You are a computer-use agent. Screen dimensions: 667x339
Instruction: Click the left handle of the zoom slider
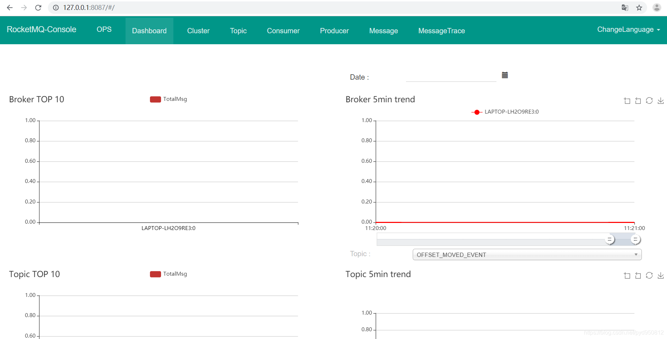tap(610, 240)
